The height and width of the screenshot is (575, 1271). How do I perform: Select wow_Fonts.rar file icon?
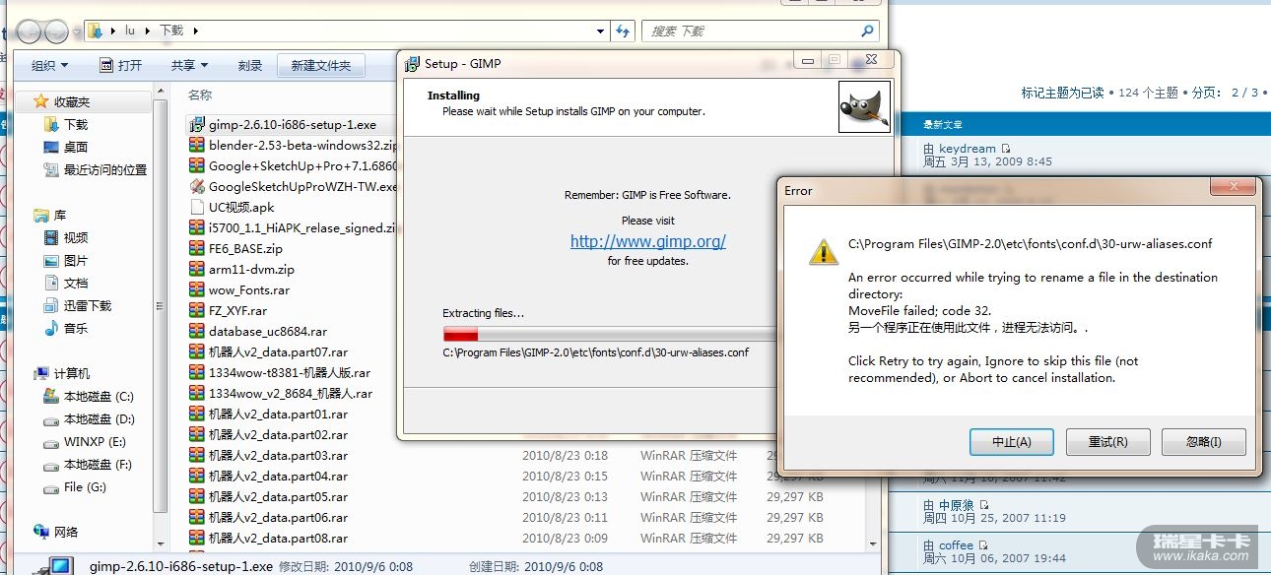(197, 290)
